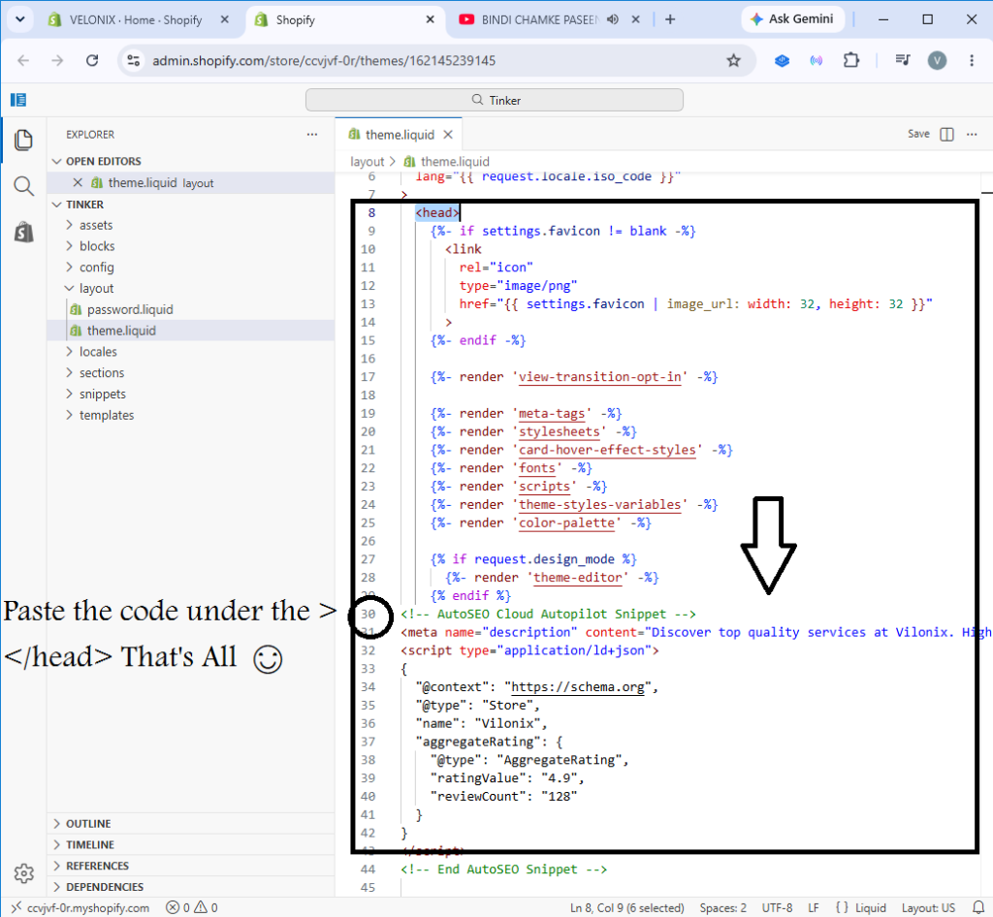Expand the config folder

96,268
